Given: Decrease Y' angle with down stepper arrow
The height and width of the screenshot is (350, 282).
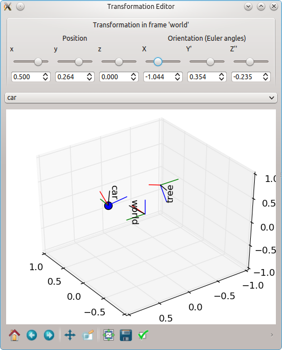Looking at the screenshot, I should tap(222, 79).
